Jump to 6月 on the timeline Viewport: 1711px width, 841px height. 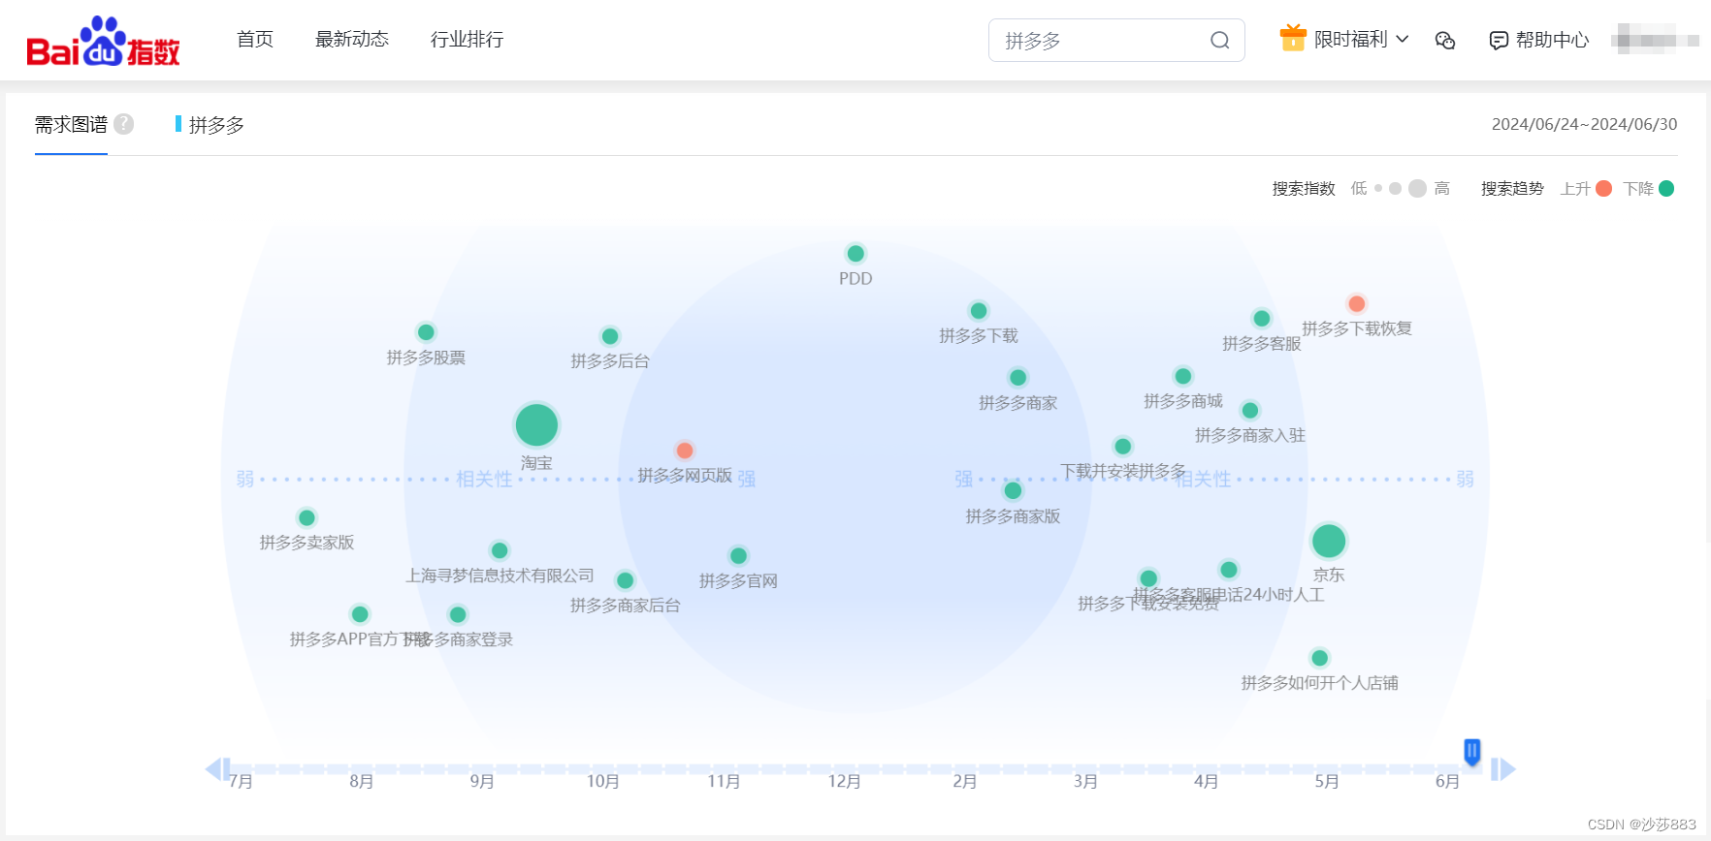[1447, 781]
